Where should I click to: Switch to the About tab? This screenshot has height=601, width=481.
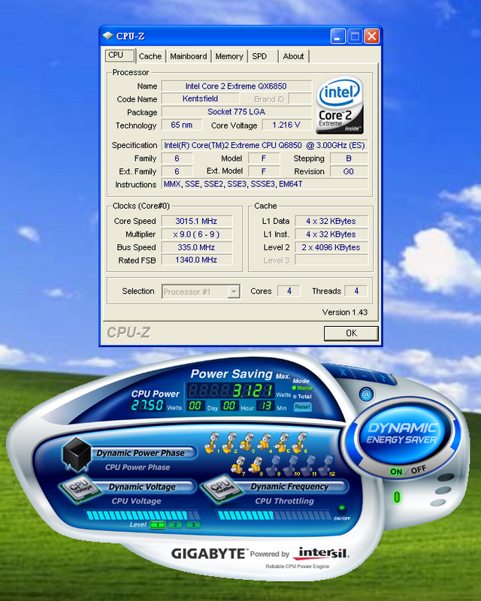(x=293, y=56)
